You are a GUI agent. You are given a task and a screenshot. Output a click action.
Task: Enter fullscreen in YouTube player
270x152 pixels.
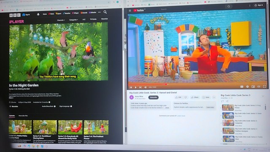265,86
